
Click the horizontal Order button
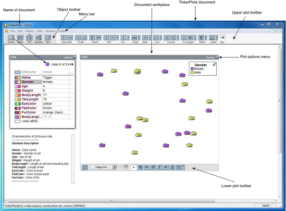84,38
